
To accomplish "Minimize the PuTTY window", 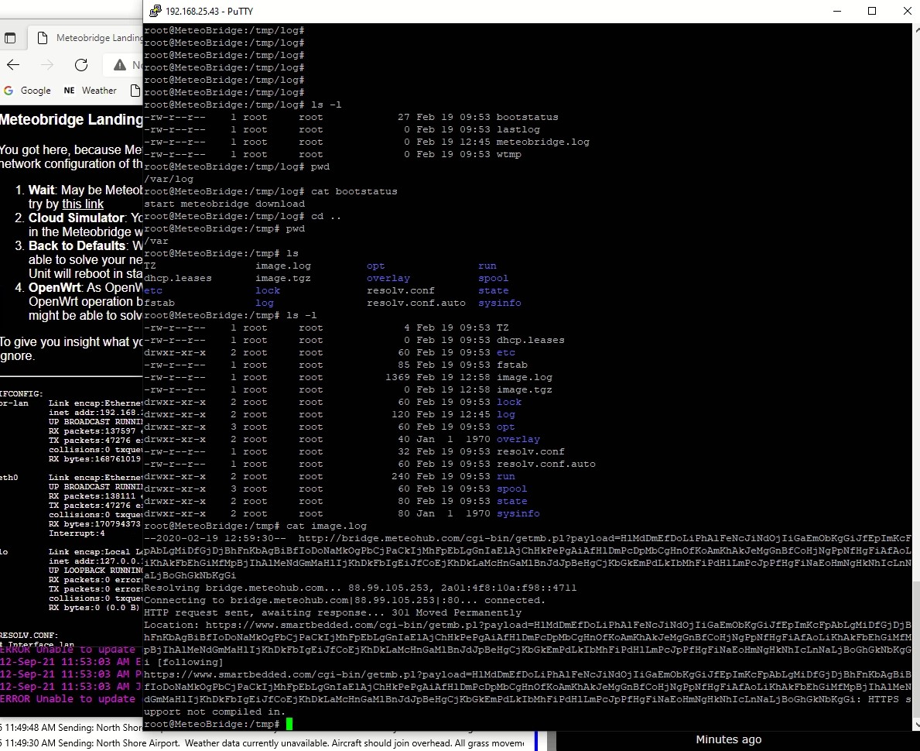I will 836,11.
